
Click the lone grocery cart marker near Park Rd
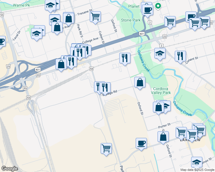pyautogui.click(x=106, y=148)
